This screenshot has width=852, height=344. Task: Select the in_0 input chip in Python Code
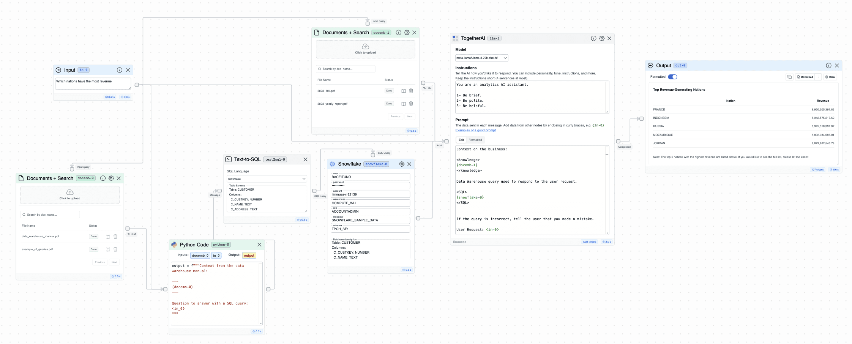pyautogui.click(x=216, y=256)
